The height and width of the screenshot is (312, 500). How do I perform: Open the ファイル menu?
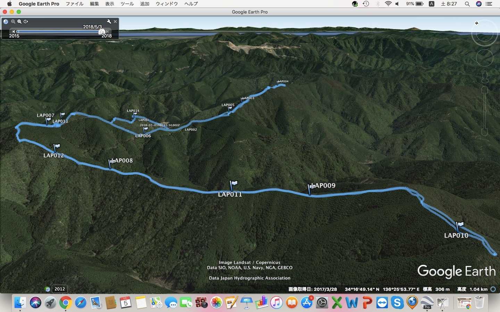[75, 4]
